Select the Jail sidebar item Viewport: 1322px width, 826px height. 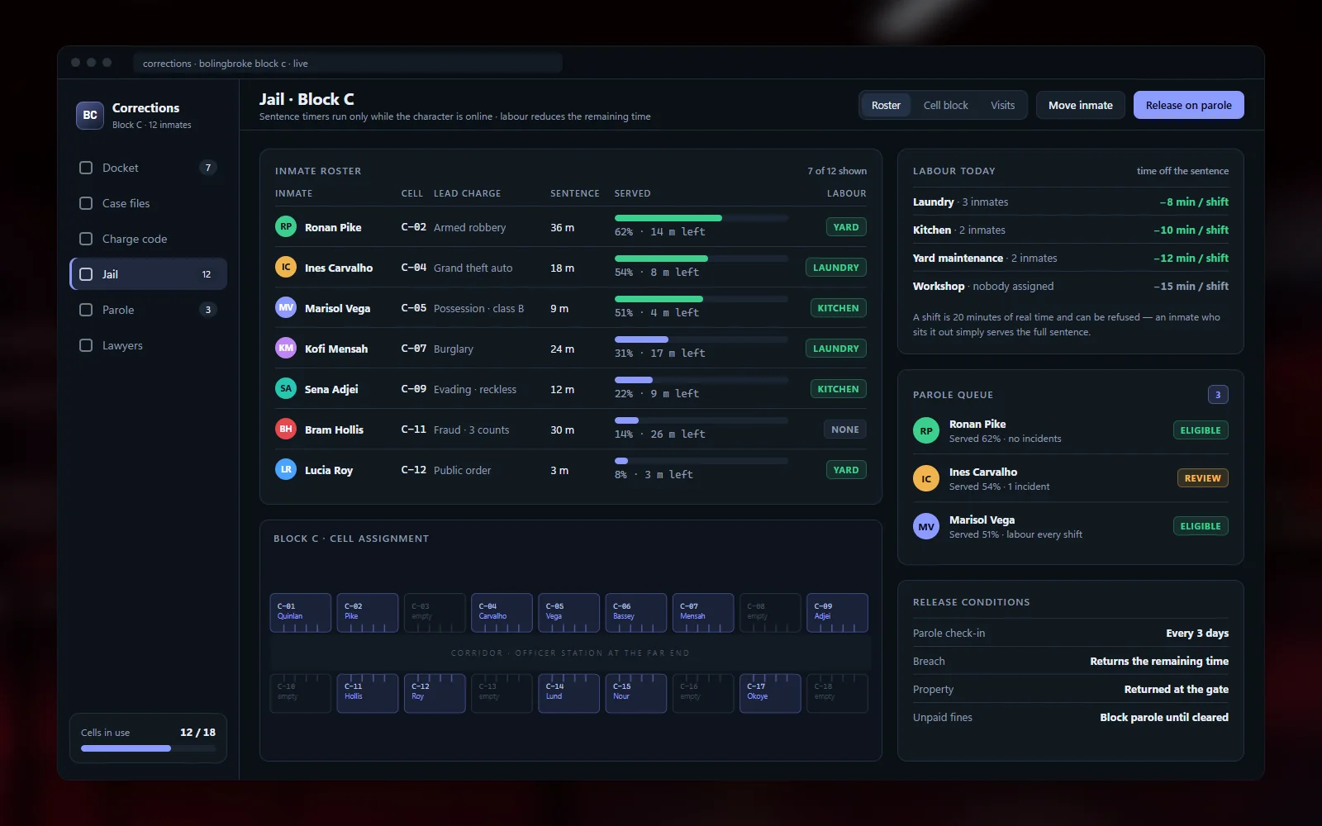click(x=149, y=274)
